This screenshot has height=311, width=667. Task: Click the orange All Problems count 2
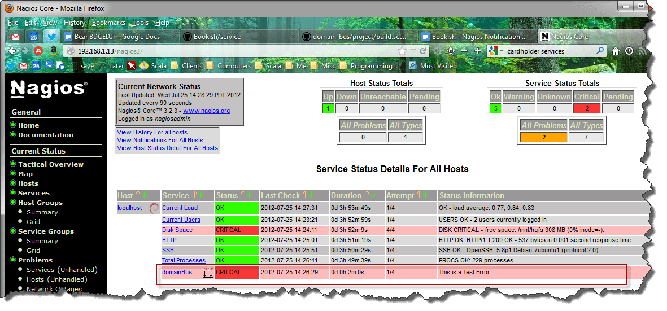544,137
